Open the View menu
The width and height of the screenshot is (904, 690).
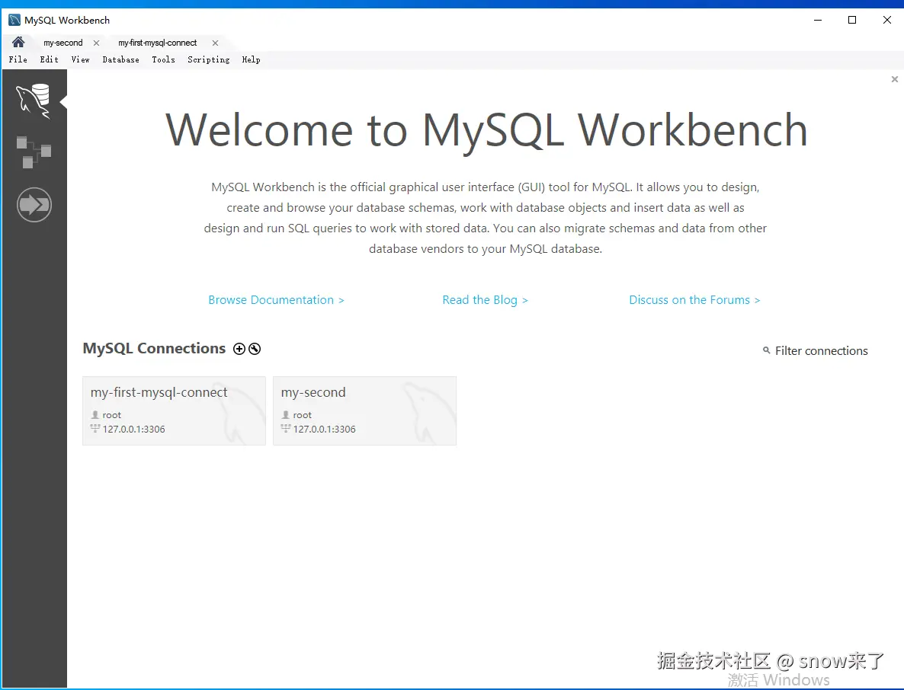pos(80,59)
